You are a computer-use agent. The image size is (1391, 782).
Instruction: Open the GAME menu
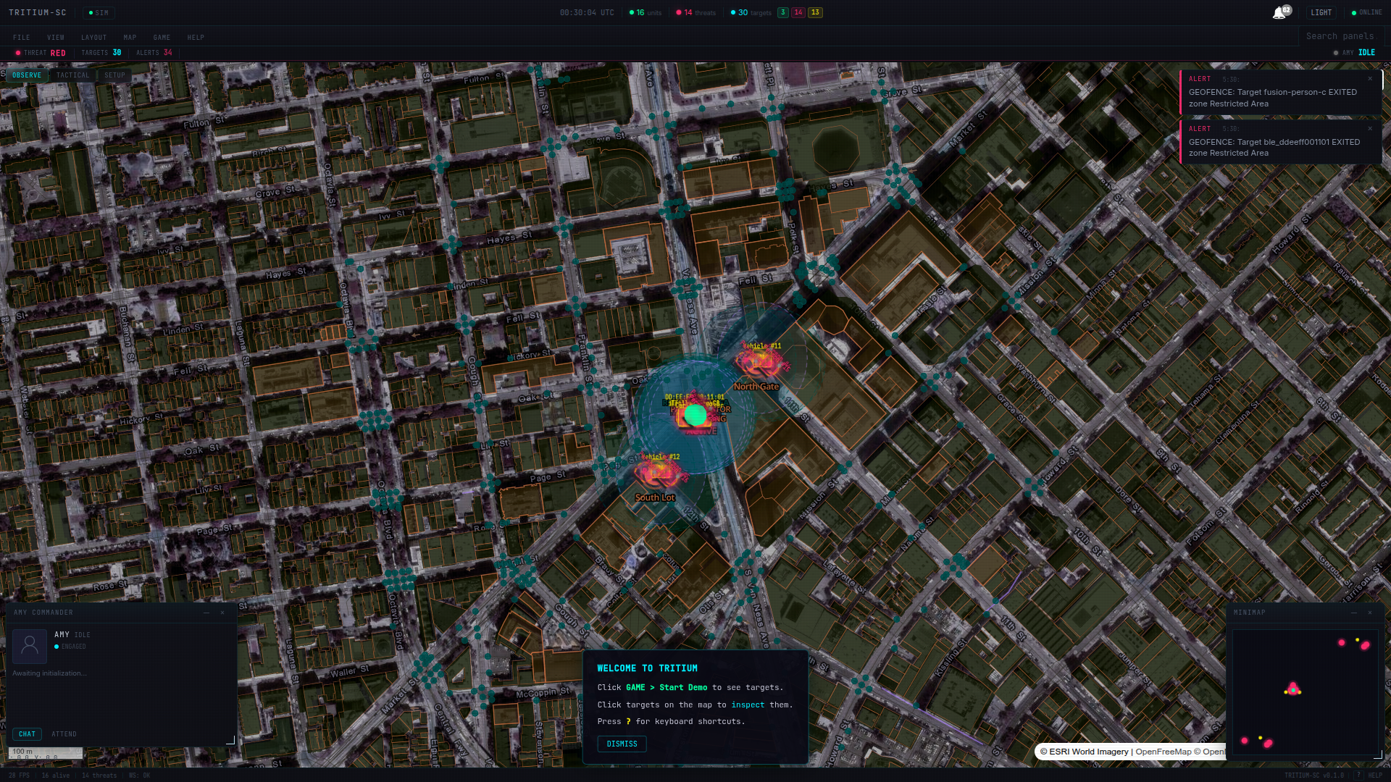162,38
